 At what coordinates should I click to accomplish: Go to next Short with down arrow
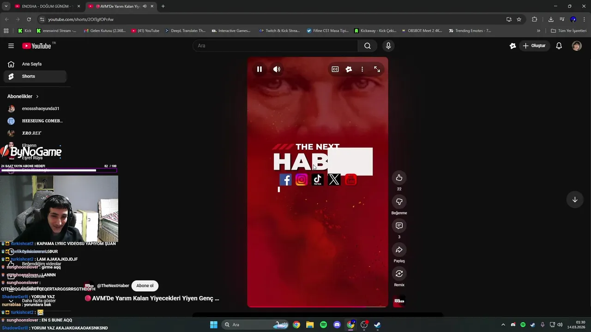click(x=575, y=200)
